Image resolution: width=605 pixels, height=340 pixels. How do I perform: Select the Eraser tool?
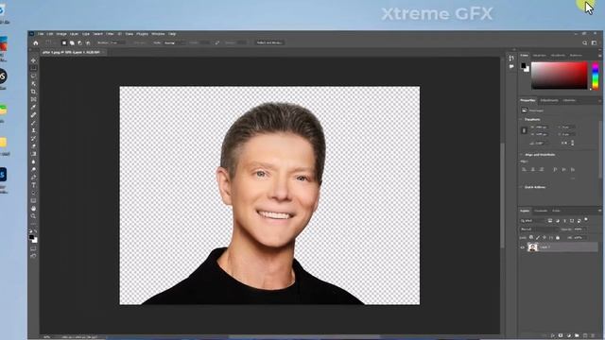[34, 146]
